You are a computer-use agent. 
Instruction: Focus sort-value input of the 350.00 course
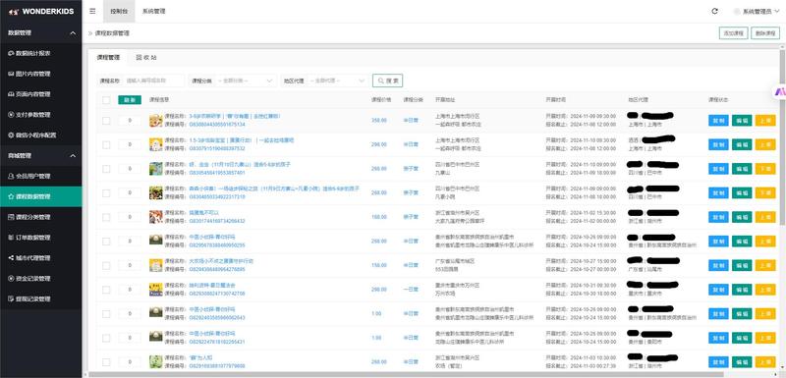[x=130, y=120]
